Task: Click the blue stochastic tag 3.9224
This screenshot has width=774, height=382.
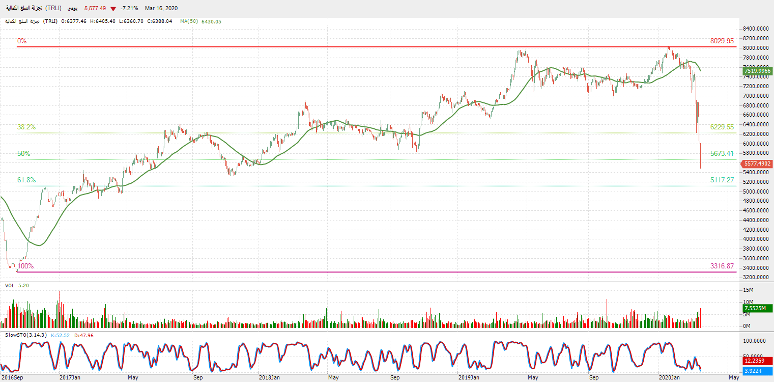Action: pos(757,370)
